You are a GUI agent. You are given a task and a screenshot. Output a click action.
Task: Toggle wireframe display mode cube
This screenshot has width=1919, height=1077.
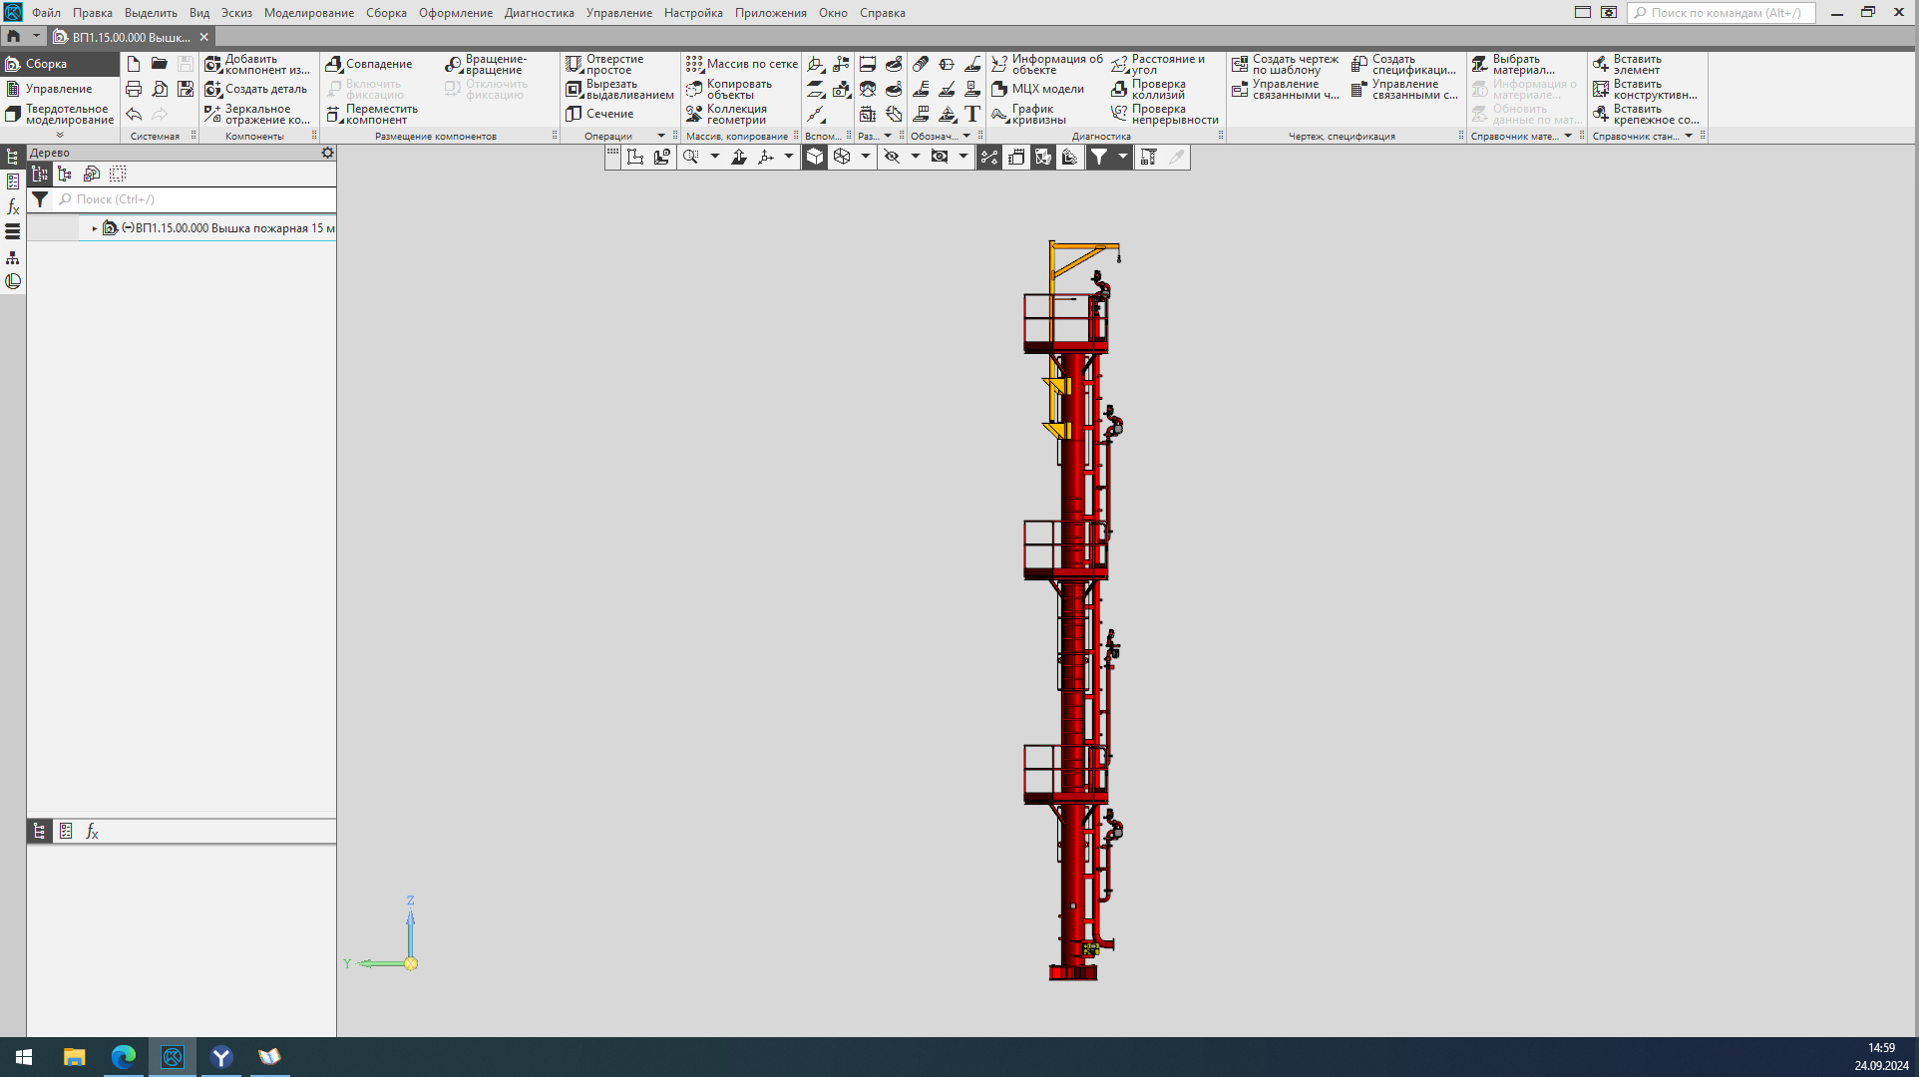842,157
